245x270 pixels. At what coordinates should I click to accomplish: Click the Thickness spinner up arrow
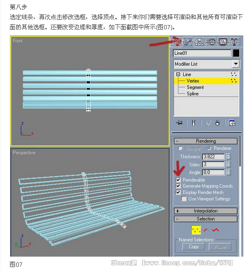pyautogui.click(x=228, y=155)
